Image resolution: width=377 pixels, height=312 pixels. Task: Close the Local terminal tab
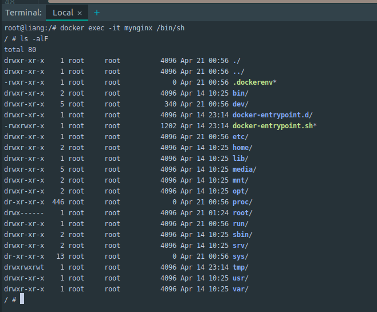80,13
